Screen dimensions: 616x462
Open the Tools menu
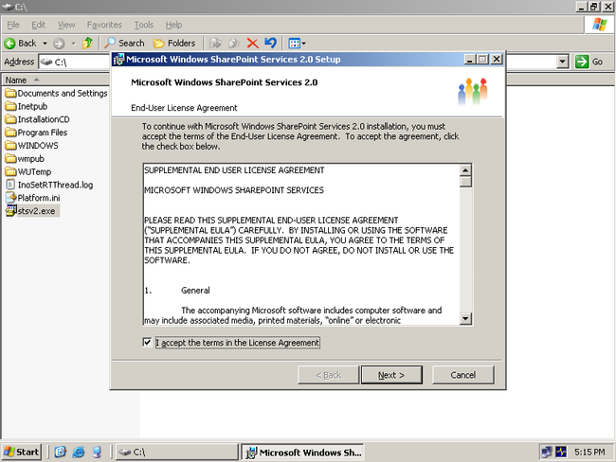tap(144, 25)
